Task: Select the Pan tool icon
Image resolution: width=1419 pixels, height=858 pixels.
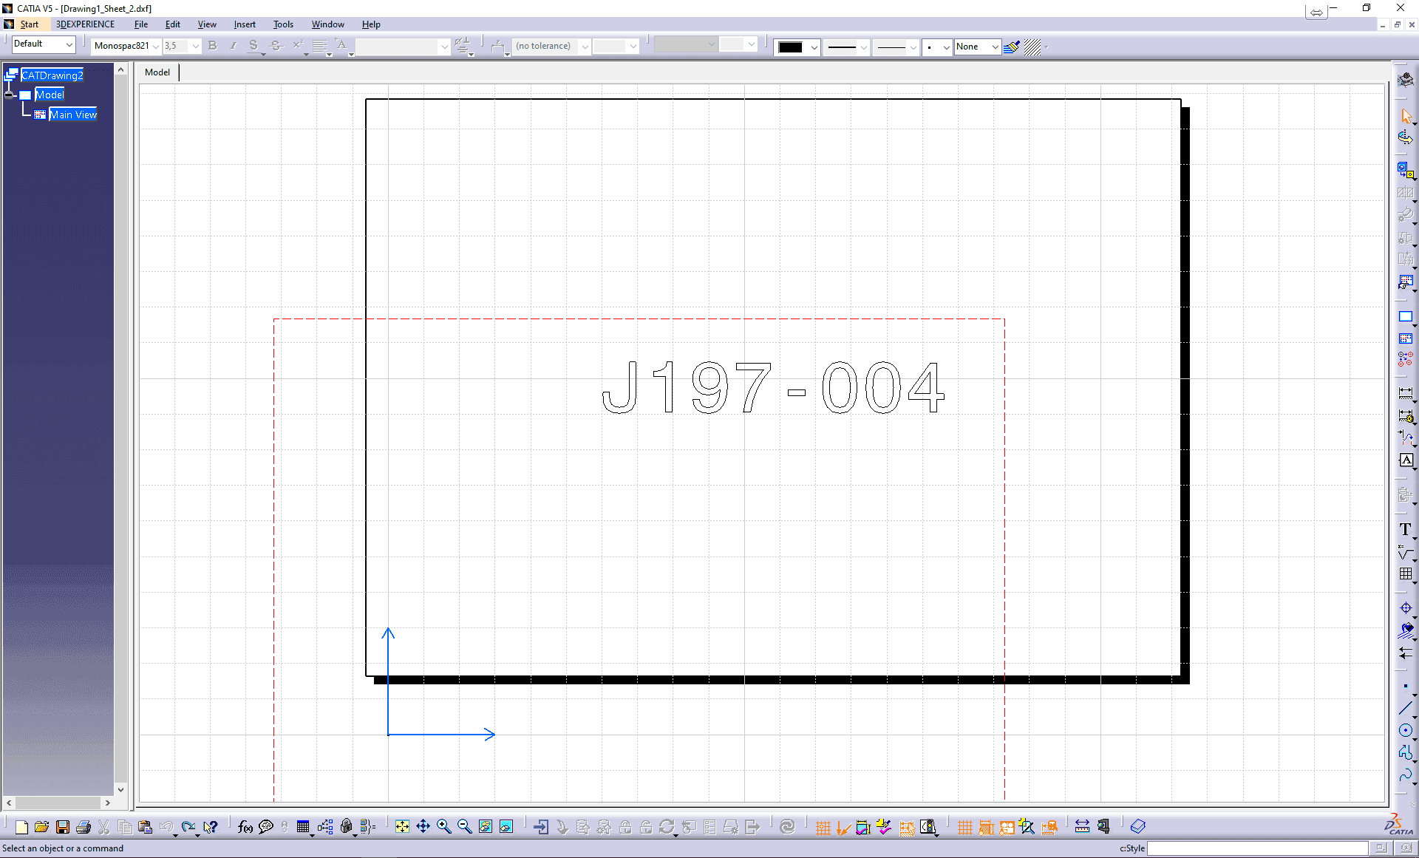Action: [x=423, y=827]
